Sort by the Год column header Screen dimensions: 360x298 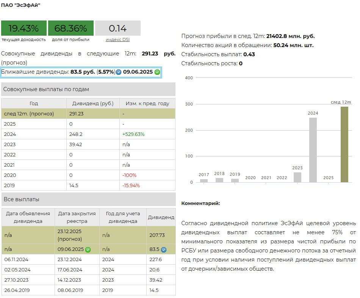click(x=34, y=103)
